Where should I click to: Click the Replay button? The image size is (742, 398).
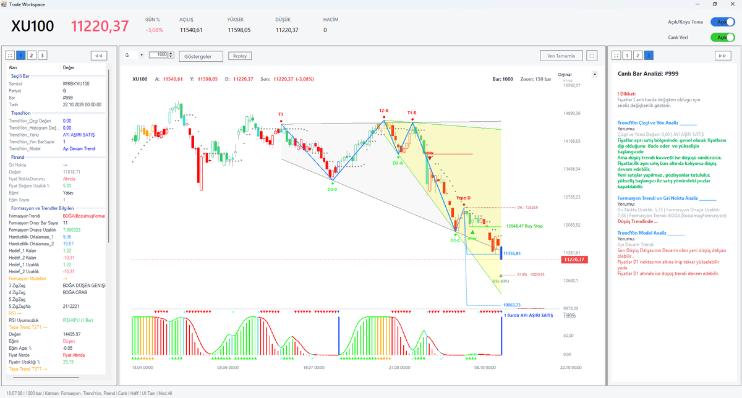(x=240, y=56)
